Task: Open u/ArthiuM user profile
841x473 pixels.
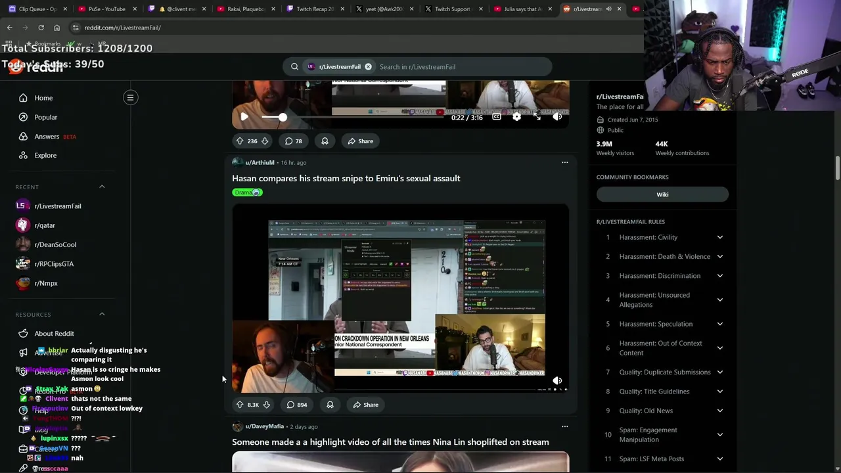Action: [260, 163]
